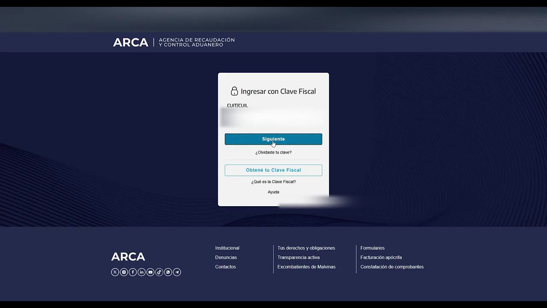
Task: Open the Excombatientes de Malvinas link
Action: 306,267
